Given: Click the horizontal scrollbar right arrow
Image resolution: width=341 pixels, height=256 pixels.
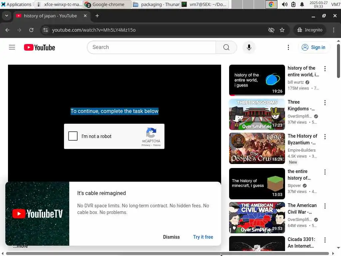Looking at the screenshot, I should [x=333, y=254].
